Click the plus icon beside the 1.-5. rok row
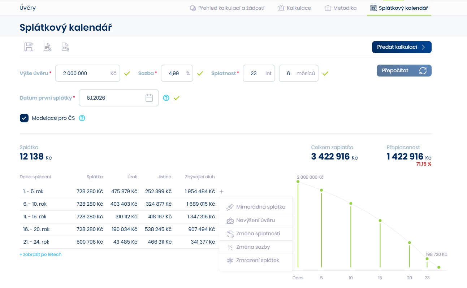 point(222,192)
